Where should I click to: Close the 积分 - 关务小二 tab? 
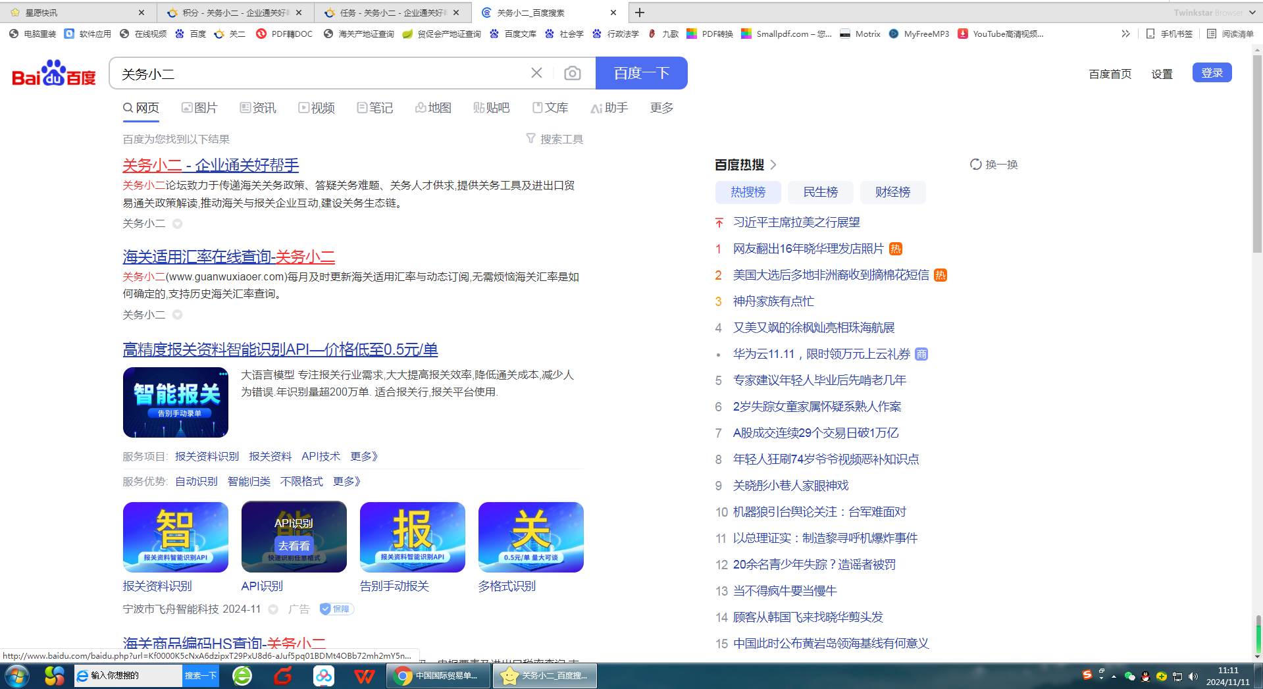pyautogui.click(x=299, y=13)
